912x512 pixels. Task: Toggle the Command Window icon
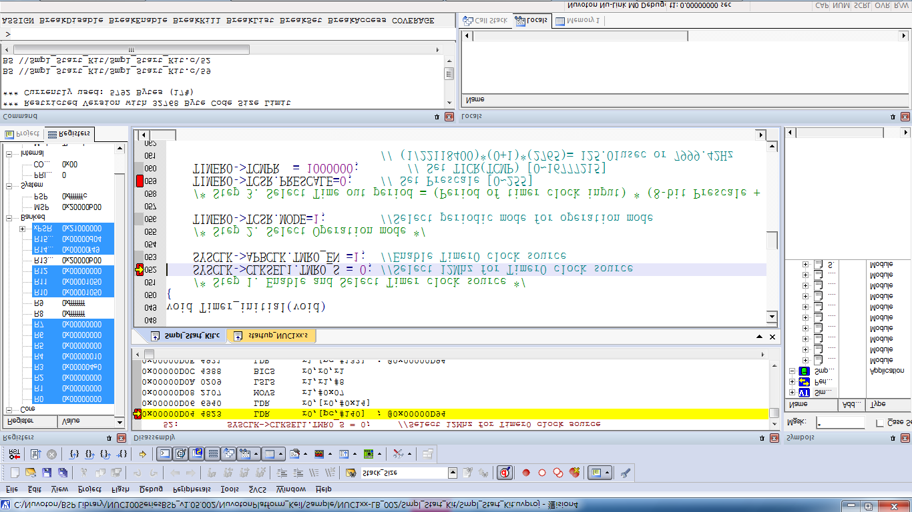tap(164, 454)
